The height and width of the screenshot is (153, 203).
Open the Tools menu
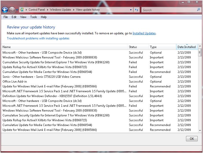(33, 17)
